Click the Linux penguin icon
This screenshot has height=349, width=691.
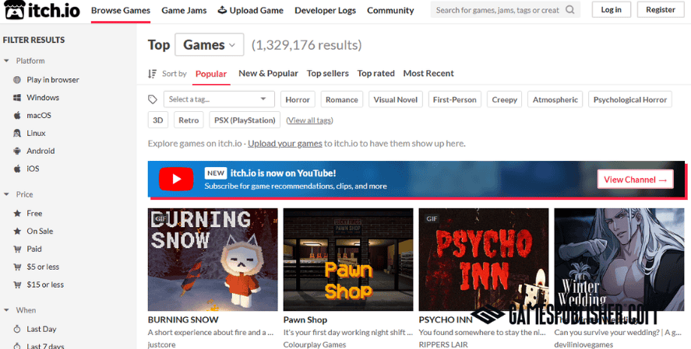(17, 133)
